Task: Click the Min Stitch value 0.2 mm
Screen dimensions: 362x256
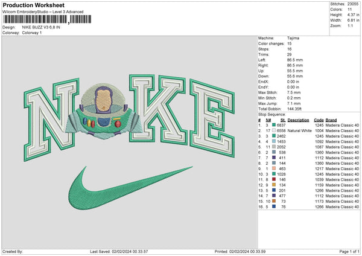Action: pyautogui.click(x=294, y=98)
